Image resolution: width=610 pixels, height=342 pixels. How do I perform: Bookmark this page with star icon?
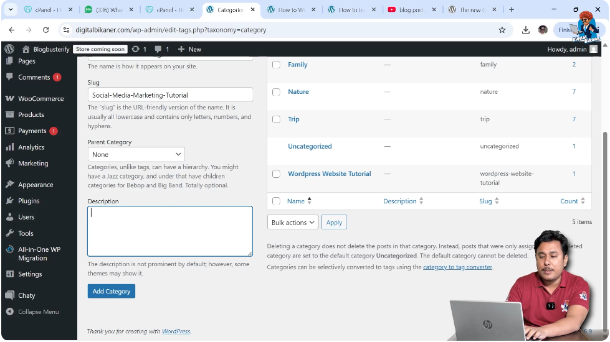[x=502, y=30]
